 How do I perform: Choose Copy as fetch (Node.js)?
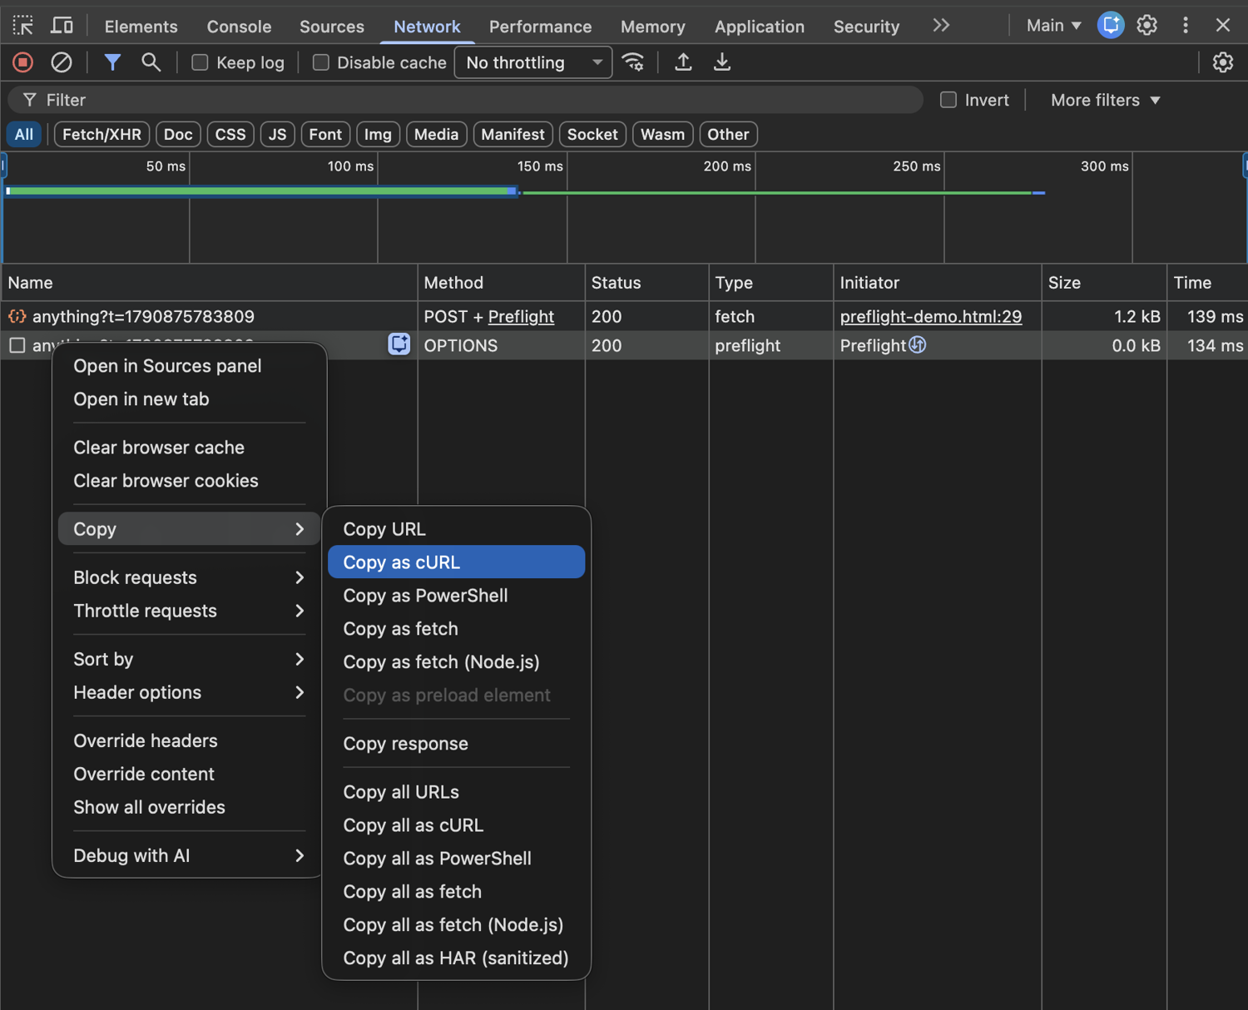click(x=457, y=662)
